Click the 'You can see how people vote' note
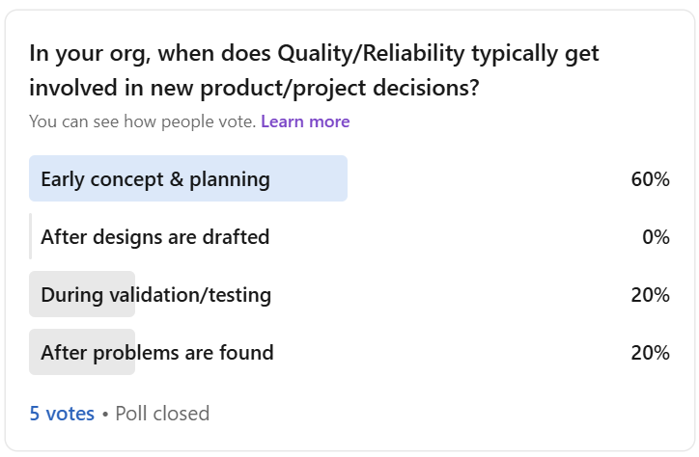This screenshot has width=699, height=457. [142, 121]
